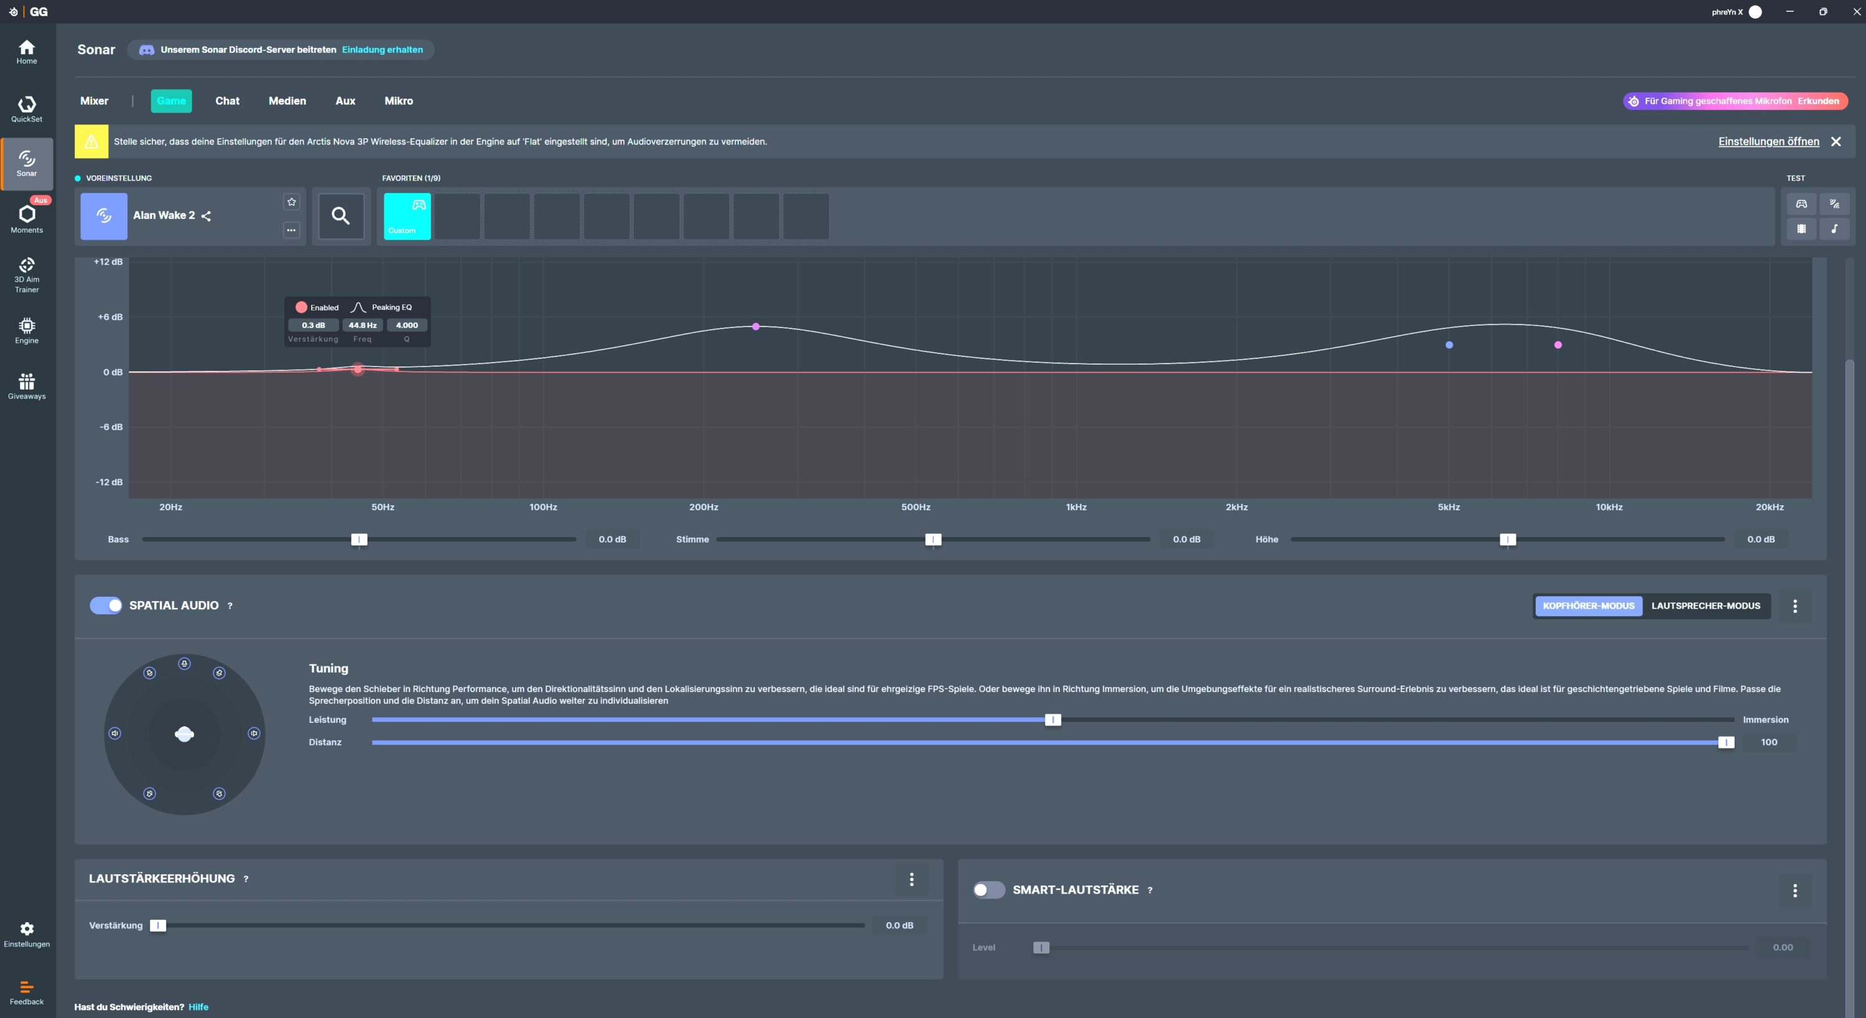Click the preset search magnifier icon
This screenshot has width=1866, height=1018.
click(x=340, y=216)
